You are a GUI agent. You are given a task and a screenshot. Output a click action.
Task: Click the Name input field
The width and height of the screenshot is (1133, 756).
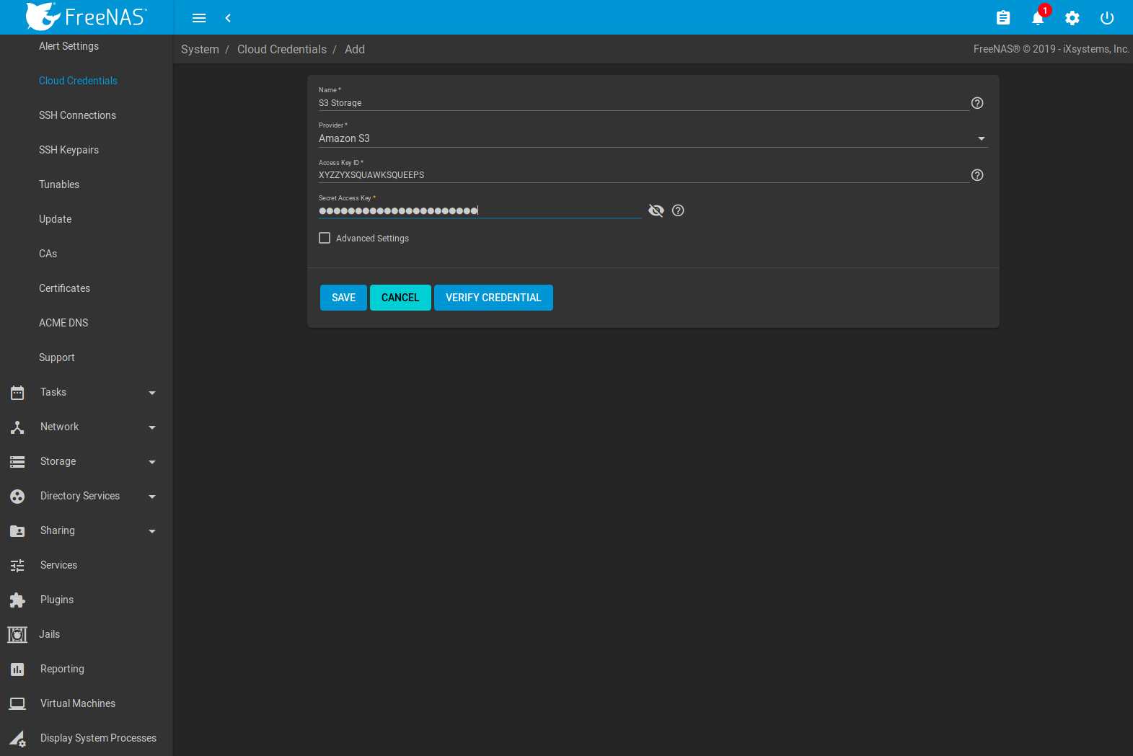(644, 103)
